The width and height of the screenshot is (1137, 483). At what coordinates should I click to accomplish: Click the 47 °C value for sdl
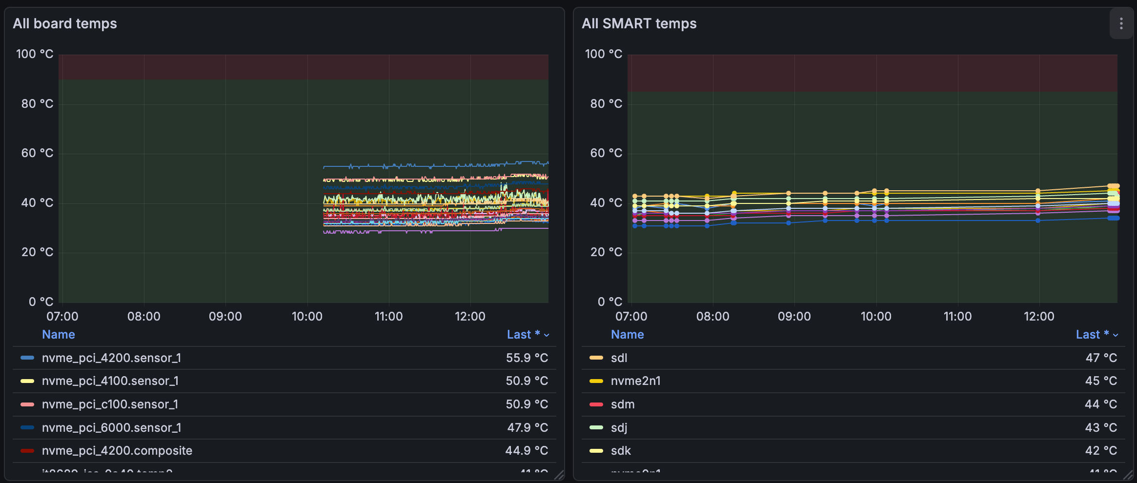coord(1101,358)
